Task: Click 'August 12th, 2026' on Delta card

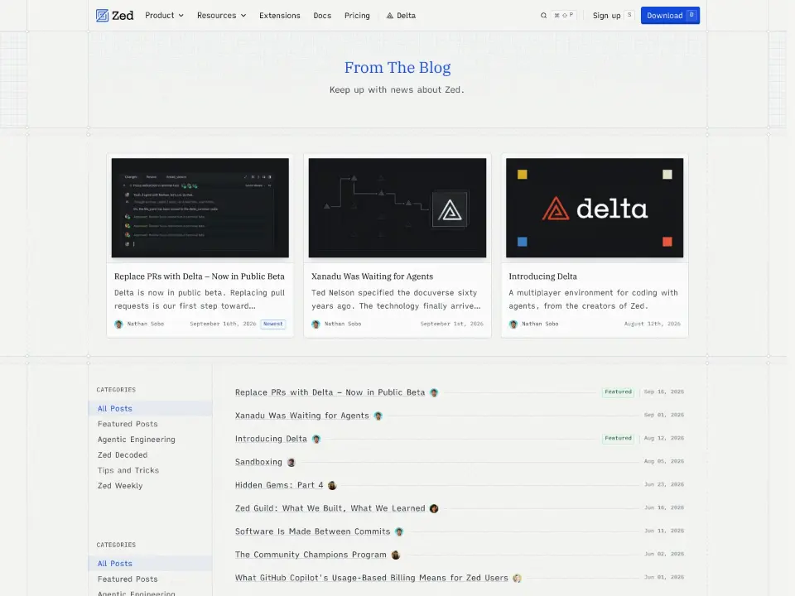Action: coord(652,324)
